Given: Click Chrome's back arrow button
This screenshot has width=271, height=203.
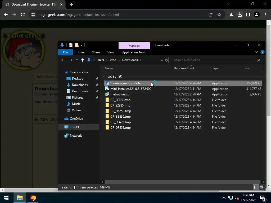Looking at the screenshot, I should [x=6, y=15].
